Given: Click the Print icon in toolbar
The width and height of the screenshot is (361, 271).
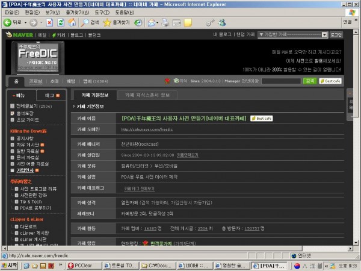Looking at the screenshot, I should (x=165, y=23).
